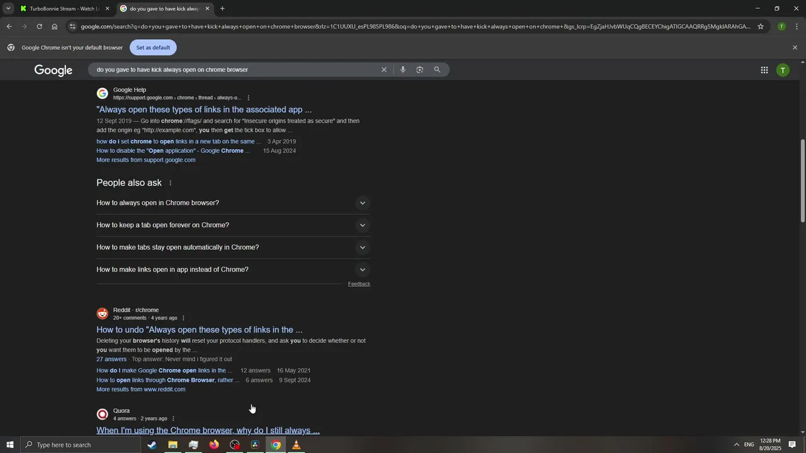Open File Explorer from the taskbar
This screenshot has height=453, width=806.
tap(173, 445)
